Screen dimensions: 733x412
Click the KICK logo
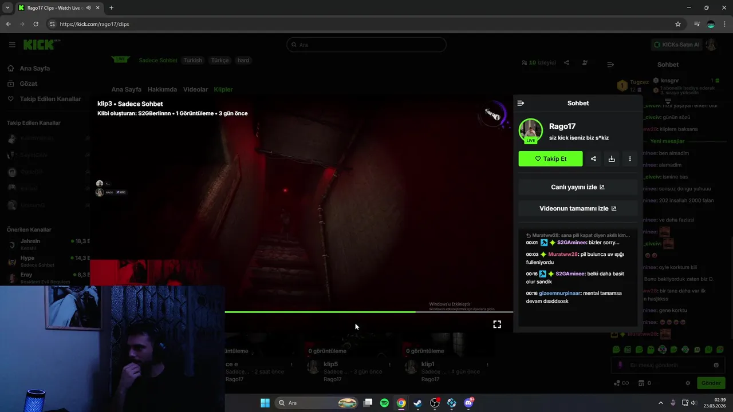(x=42, y=45)
